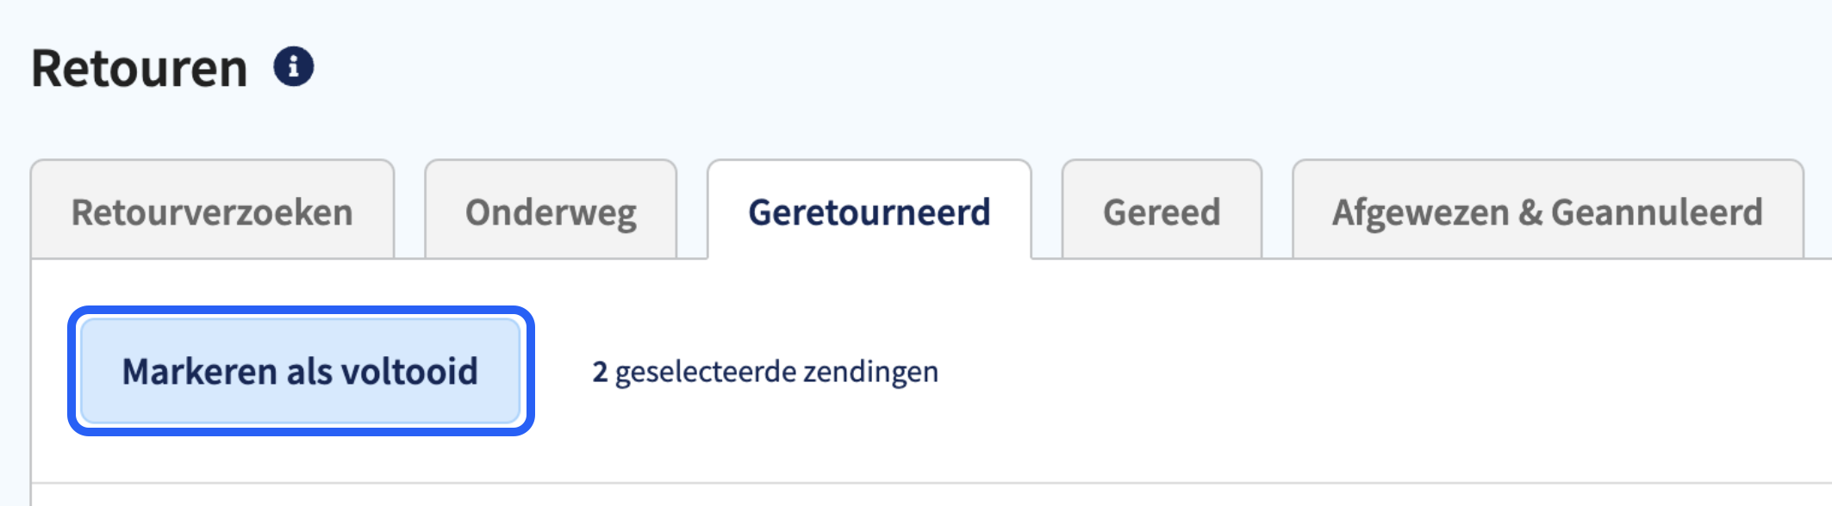Click the word 'zendingen' in selection label
Viewport: 1832px width, 506px height.
(871, 372)
